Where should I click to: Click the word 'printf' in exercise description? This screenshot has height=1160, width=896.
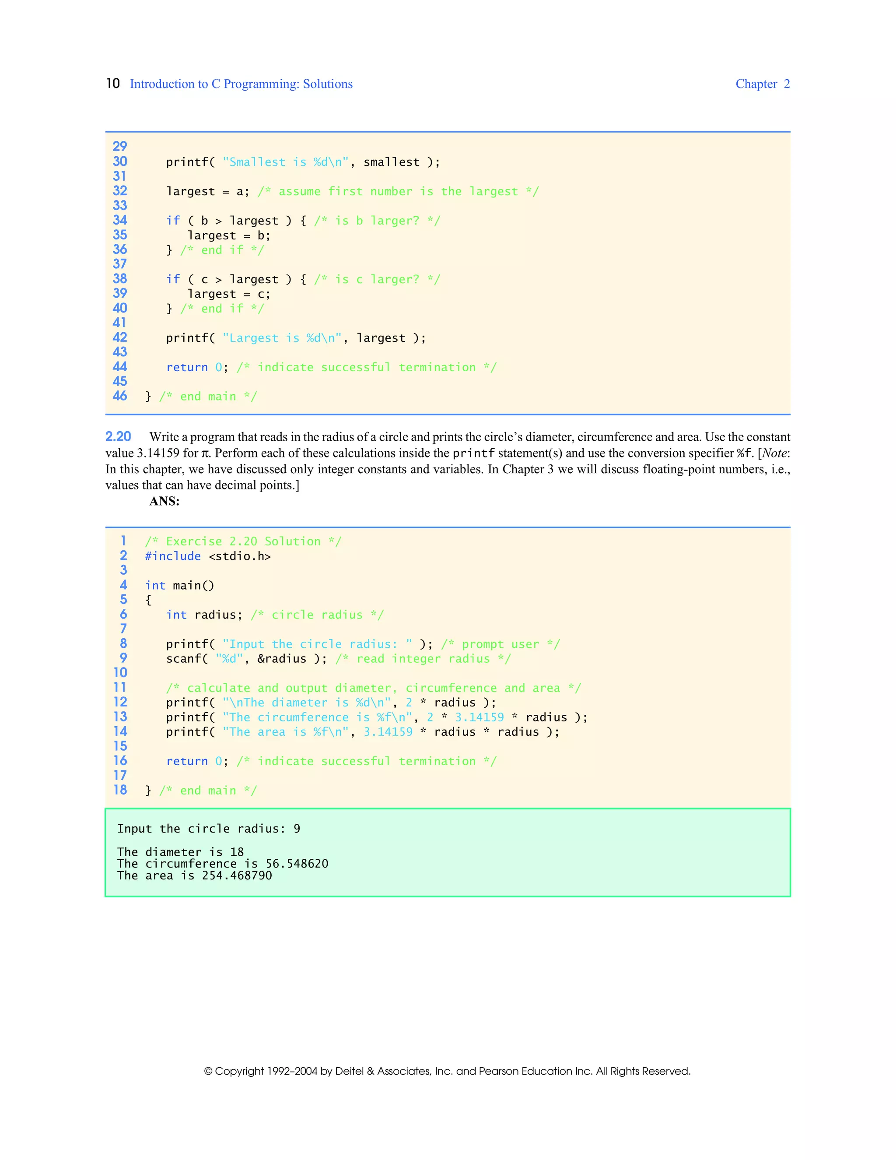(474, 453)
